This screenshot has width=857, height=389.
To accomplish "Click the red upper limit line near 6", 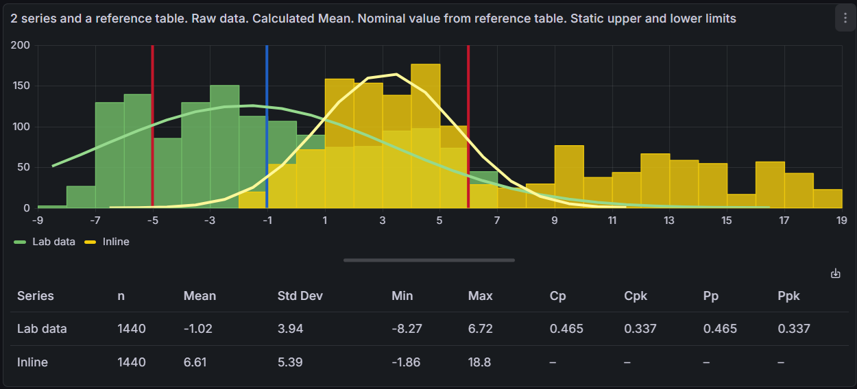I will tap(468, 137).
